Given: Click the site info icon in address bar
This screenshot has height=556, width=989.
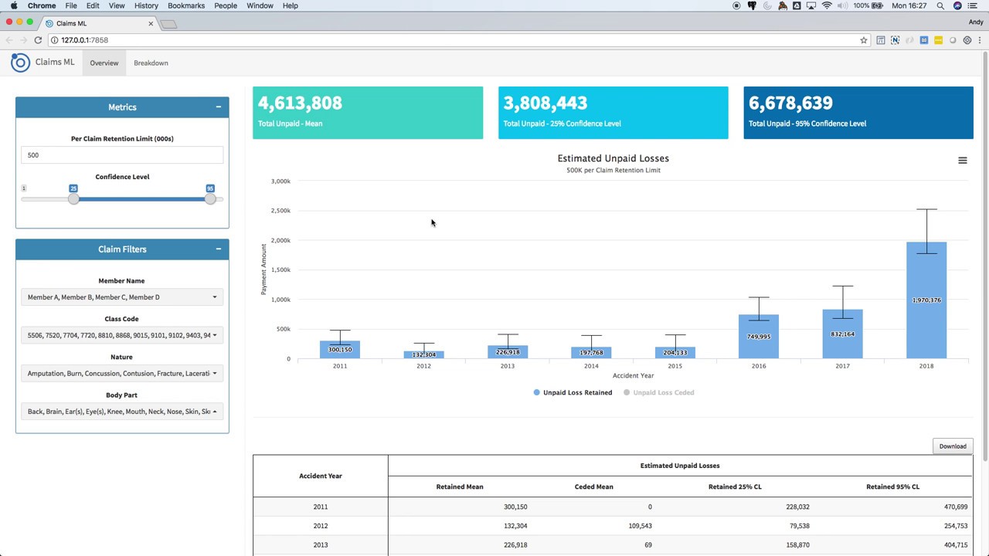Looking at the screenshot, I should 54,40.
